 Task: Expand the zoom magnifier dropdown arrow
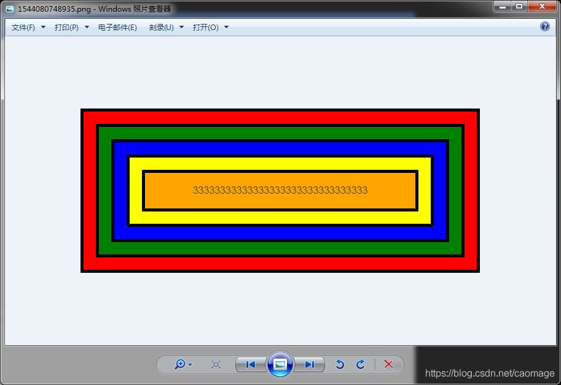(x=190, y=365)
